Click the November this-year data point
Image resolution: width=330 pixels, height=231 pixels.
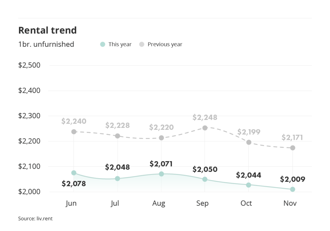click(x=293, y=189)
